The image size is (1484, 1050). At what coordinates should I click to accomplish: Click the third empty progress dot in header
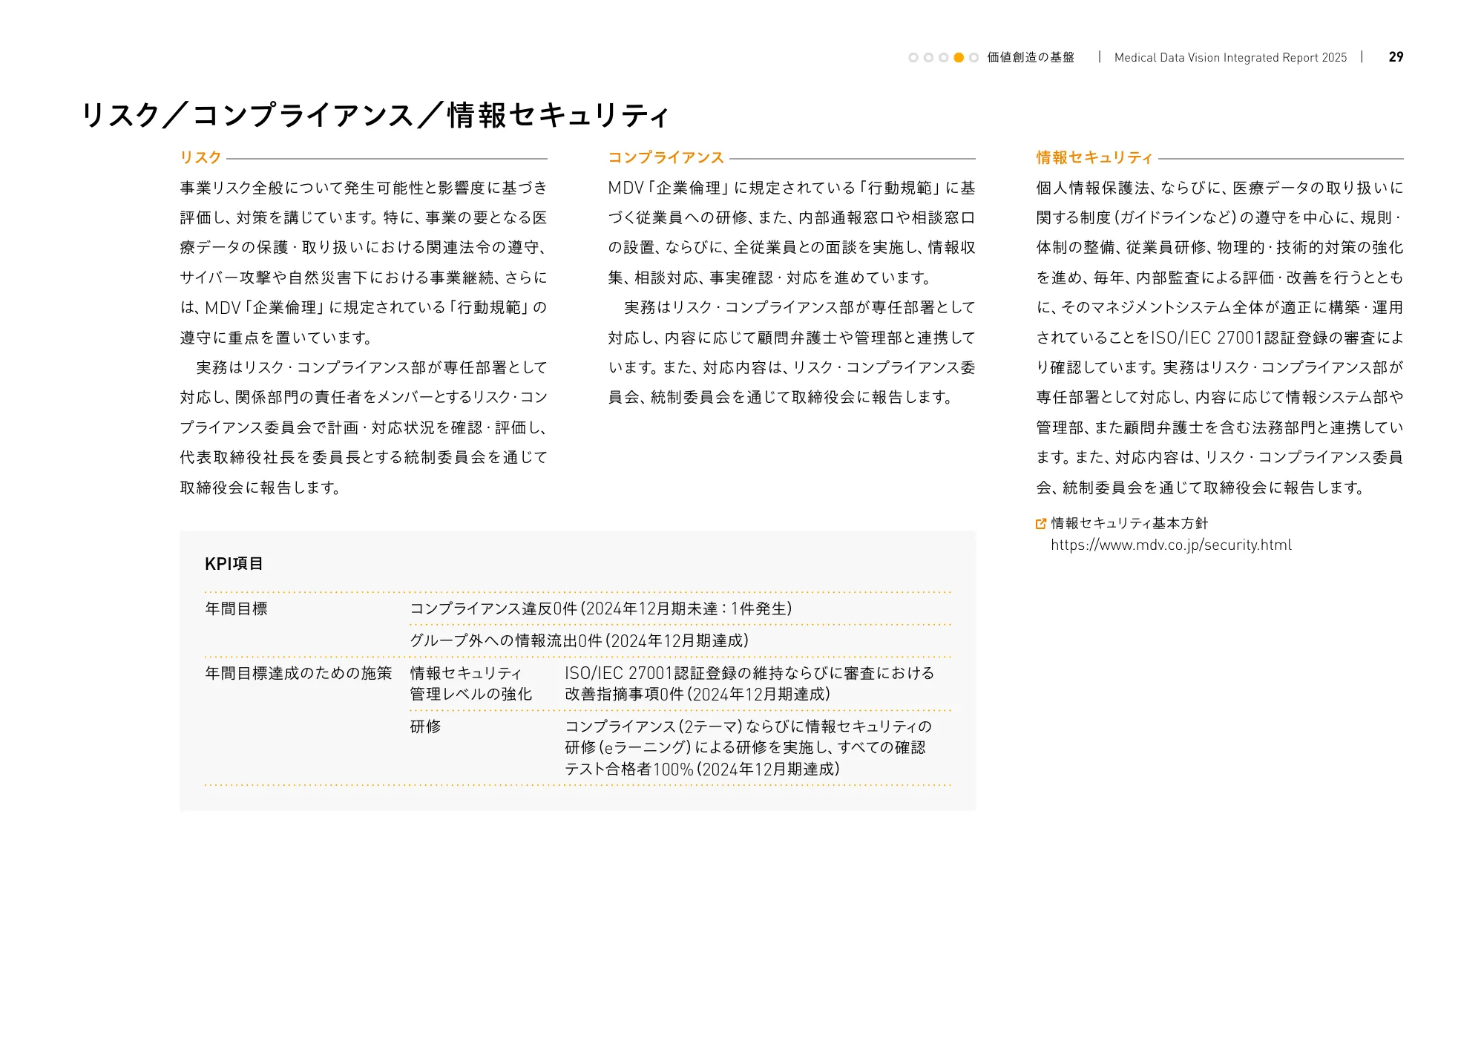(943, 57)
